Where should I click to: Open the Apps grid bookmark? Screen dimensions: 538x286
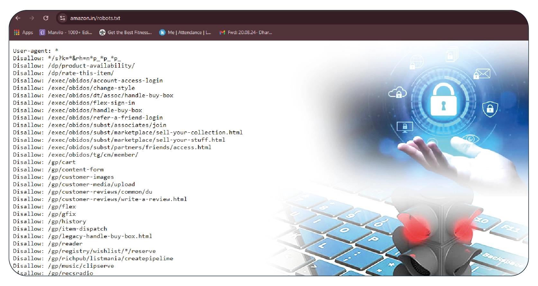(x=23, y=33)
